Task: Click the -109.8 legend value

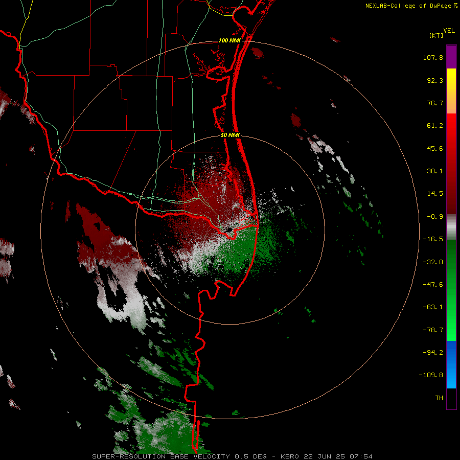Action: coord(431,375)
